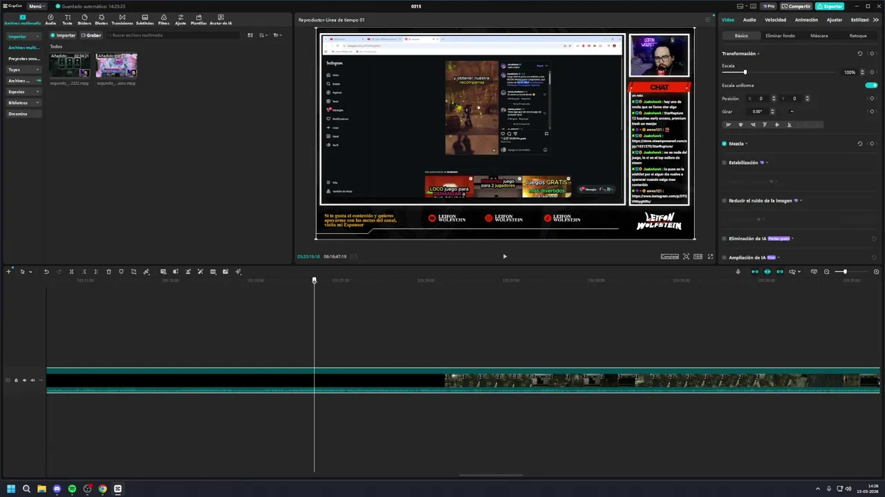Play the preview video
The height and width of the screenshot is (497, 885).
coord(505,256)
